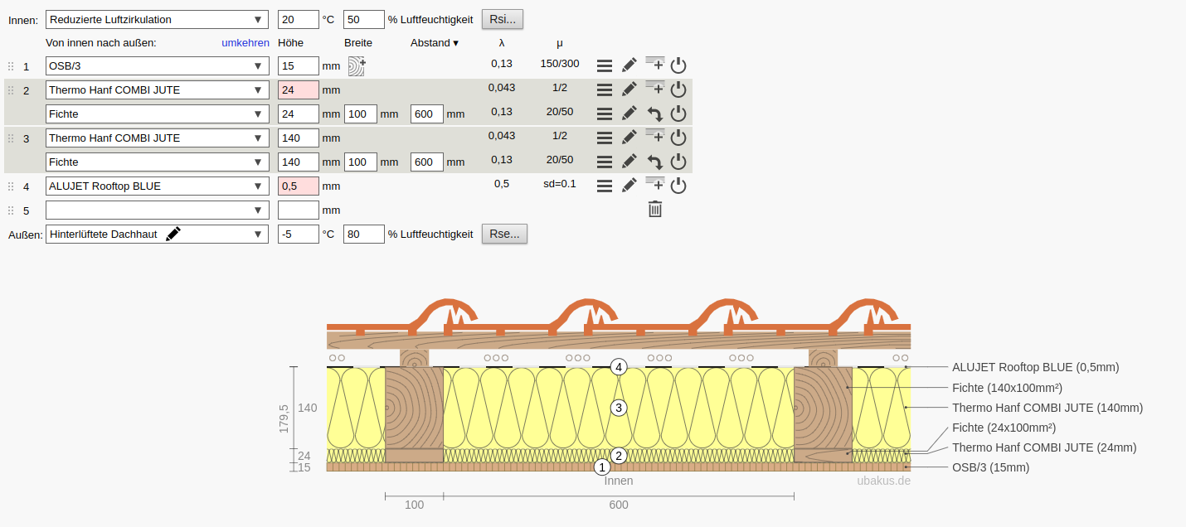Click the pencil icon in the Außen dropdown

[x=173, y=234]
